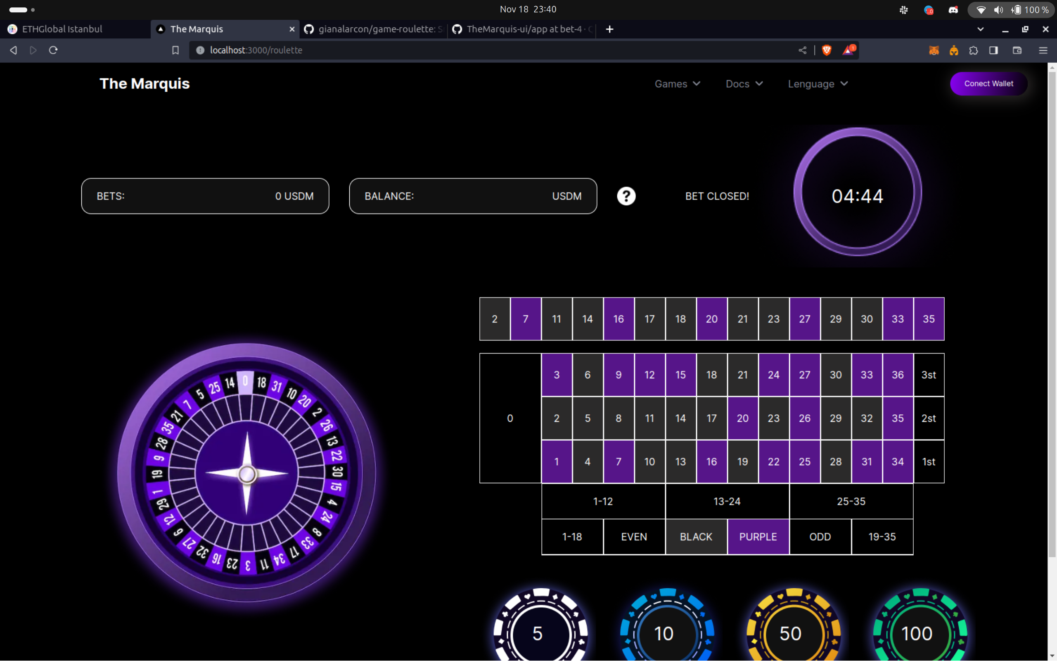Viewport: 1057px width, 661px height.
Task: Click the EVEN betting zone
Action: pyautogui.click(x=633, y=536)
